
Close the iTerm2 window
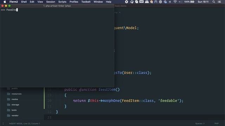tap(2, 6)
